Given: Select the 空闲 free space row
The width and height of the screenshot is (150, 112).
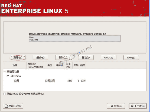Looking at the screenshot, I should pos(75,81).
